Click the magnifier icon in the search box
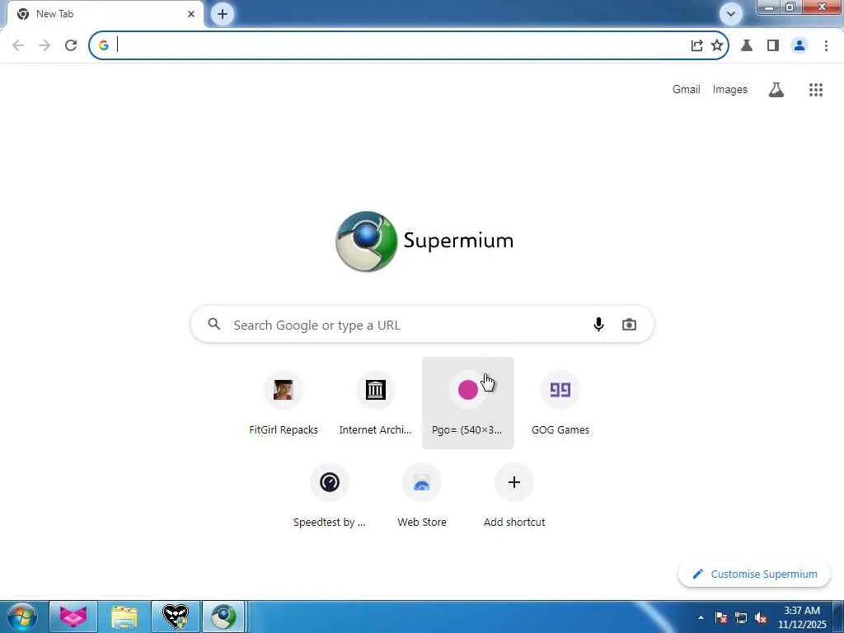The image size is (844, 633). click(x=214, y=324)
